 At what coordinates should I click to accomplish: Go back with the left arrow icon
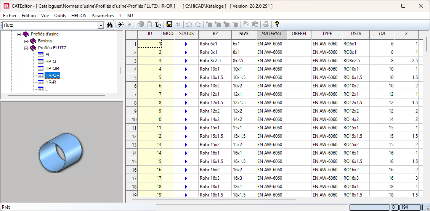point(121,25)
